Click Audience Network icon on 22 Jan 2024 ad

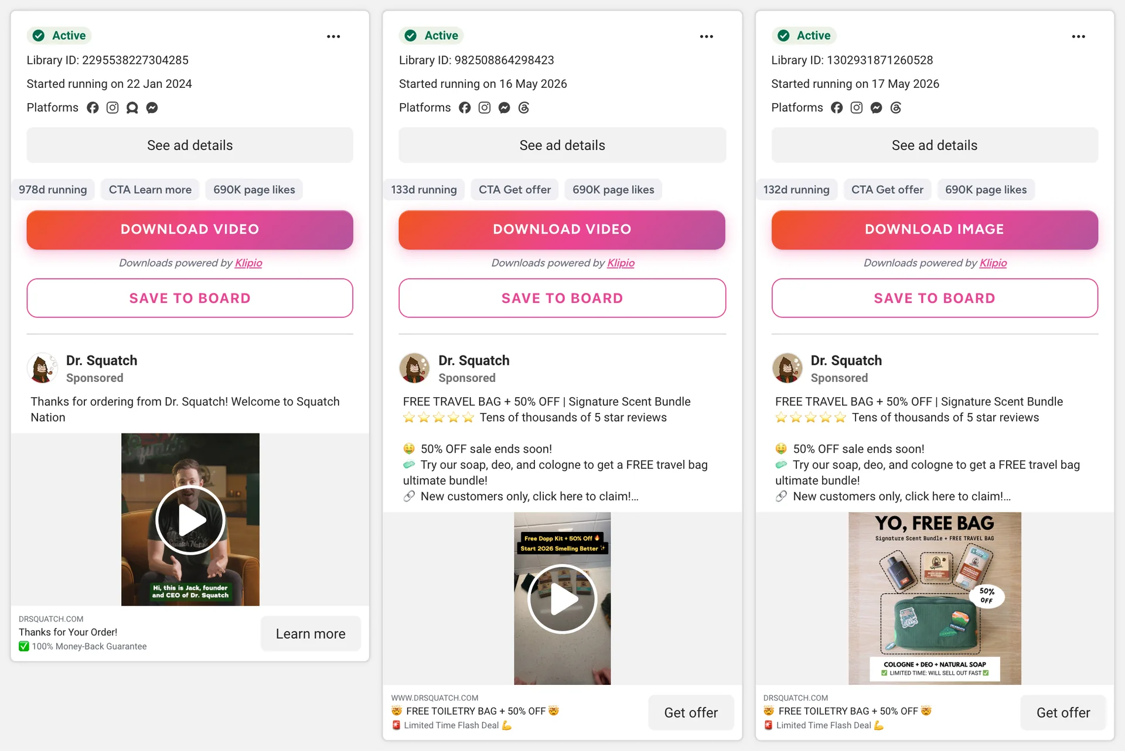[132, 108]
